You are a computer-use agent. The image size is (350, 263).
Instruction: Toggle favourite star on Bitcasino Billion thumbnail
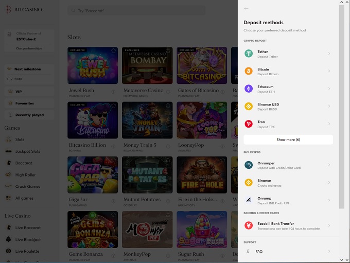[x=113, y=106]
